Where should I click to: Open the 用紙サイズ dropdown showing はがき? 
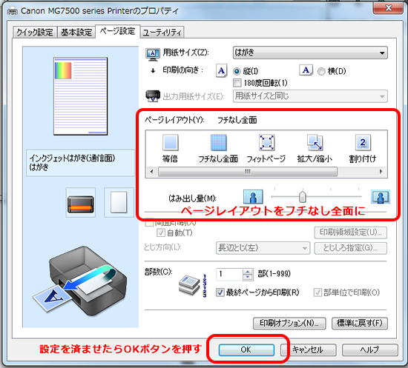[x=310, y=53]
